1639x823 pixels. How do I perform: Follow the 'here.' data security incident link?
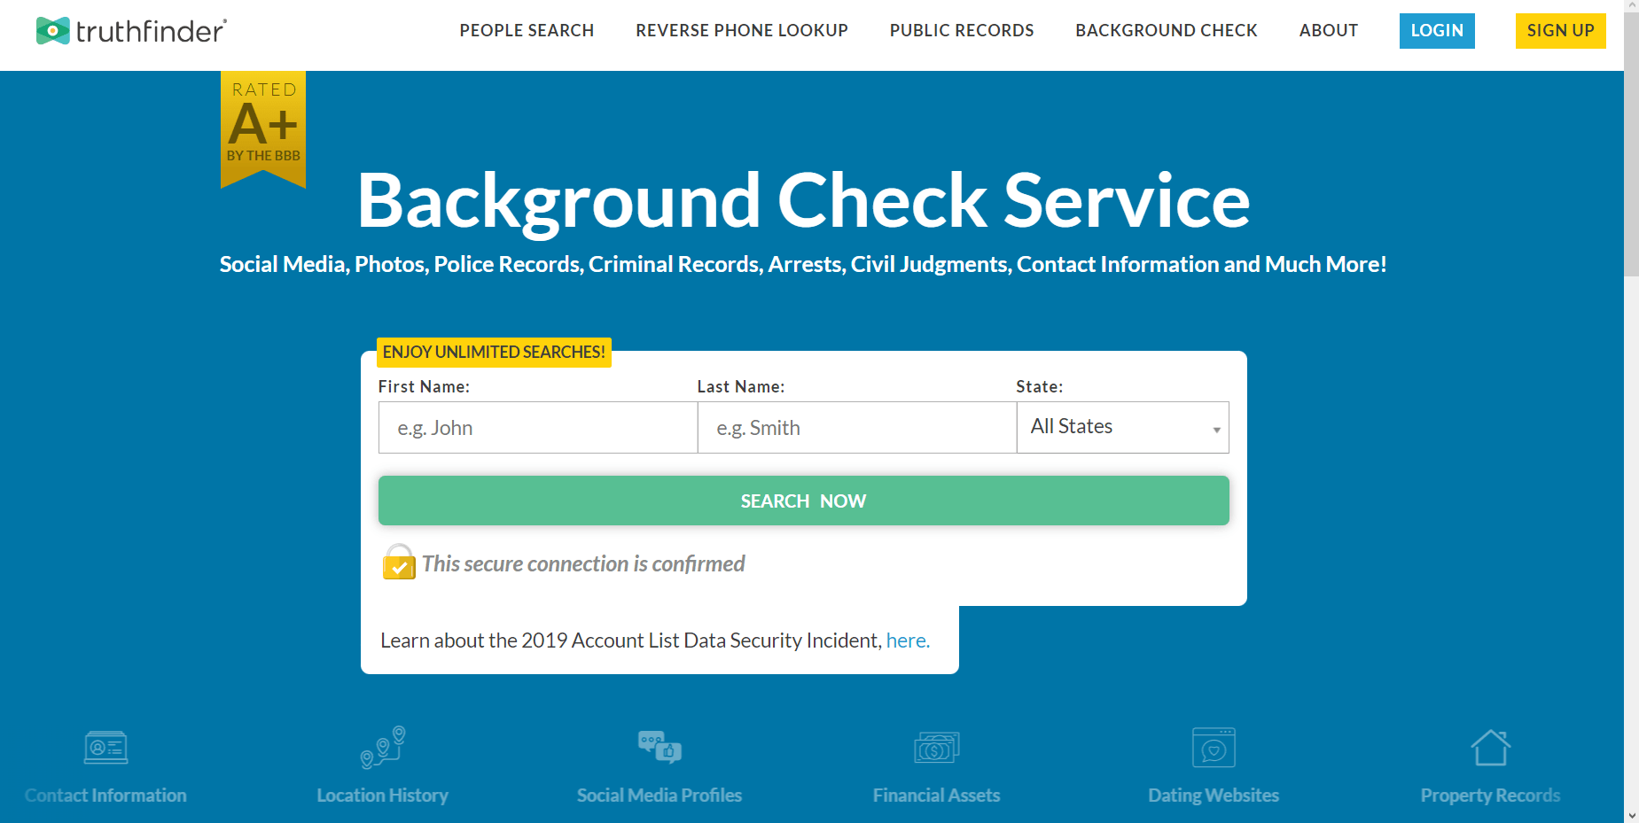[x=908, y=641]
